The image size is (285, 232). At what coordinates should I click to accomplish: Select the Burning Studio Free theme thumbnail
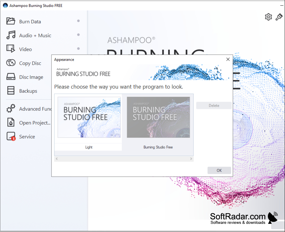click(x=158, y=117)
